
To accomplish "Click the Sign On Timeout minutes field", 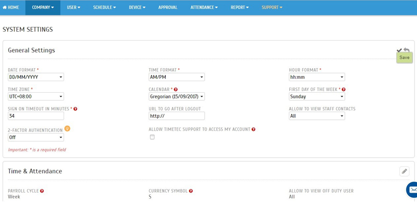I will (36, 116).
